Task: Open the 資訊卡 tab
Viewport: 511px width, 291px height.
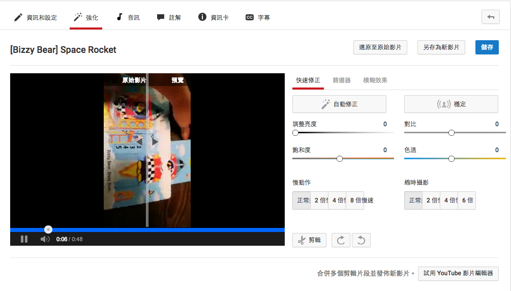Action: click(213, 17)
